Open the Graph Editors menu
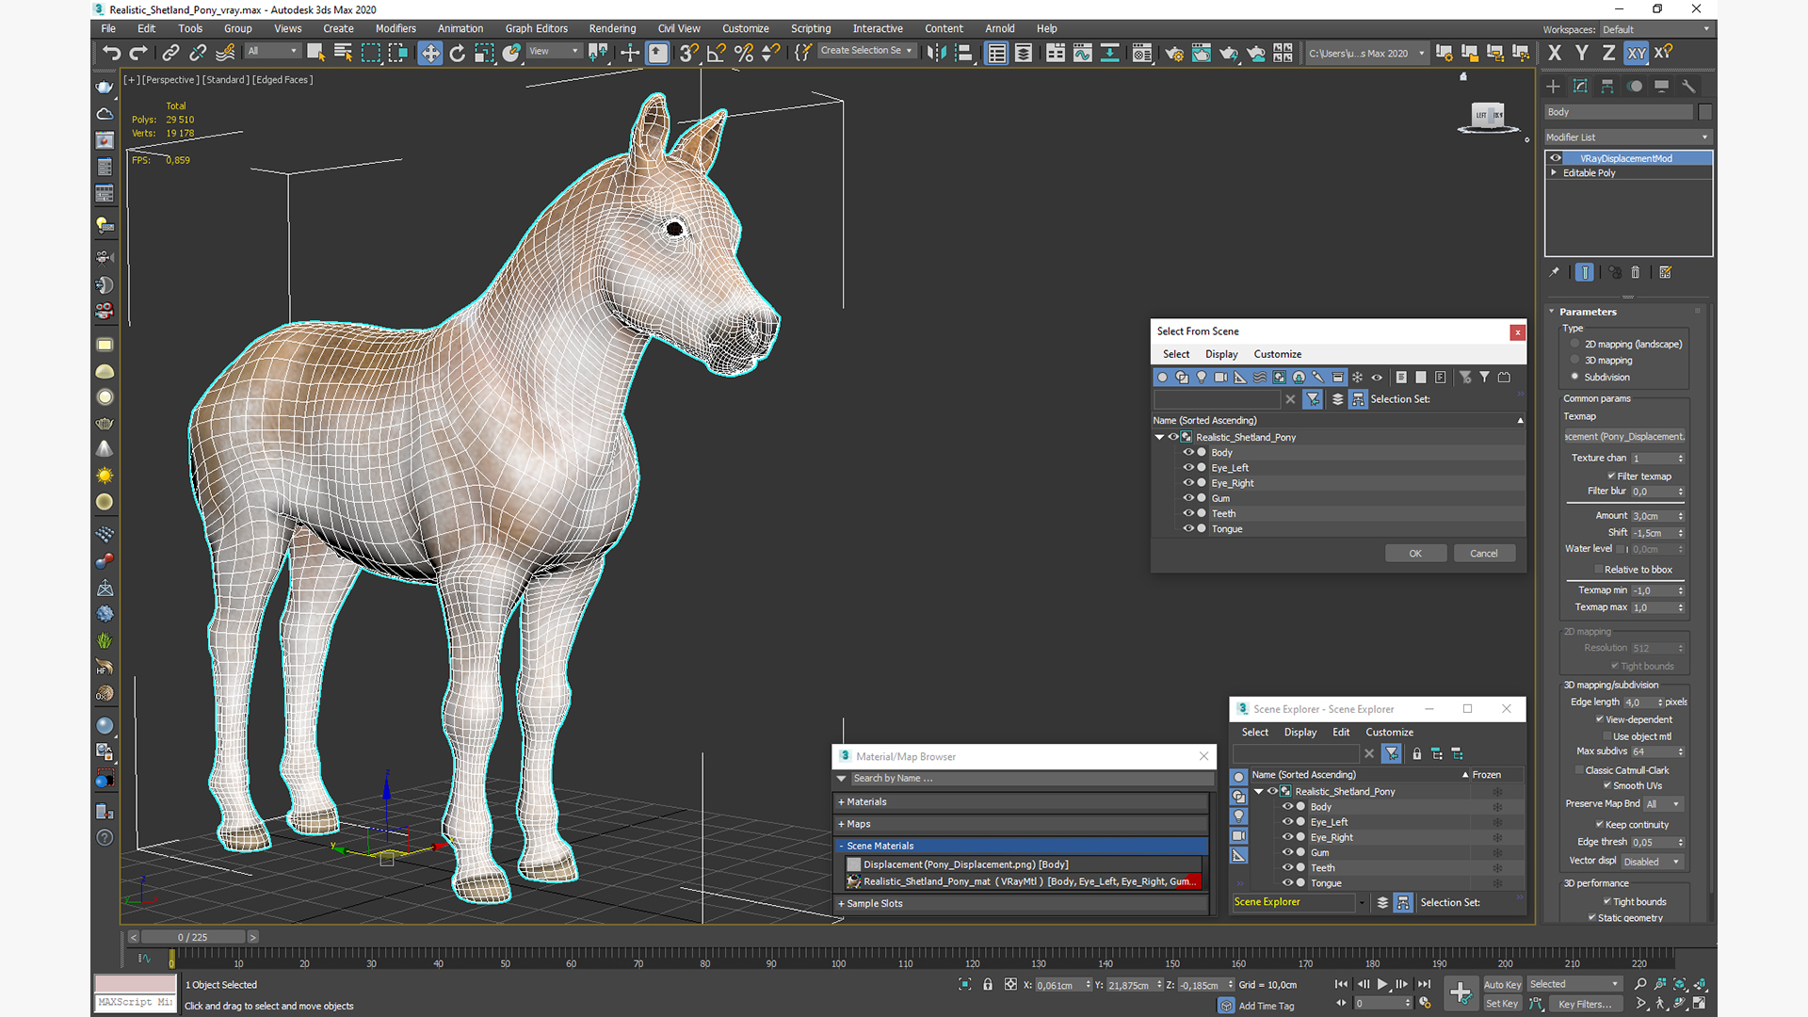Screen dimensions: 1808x1017 tap(536, 28)
